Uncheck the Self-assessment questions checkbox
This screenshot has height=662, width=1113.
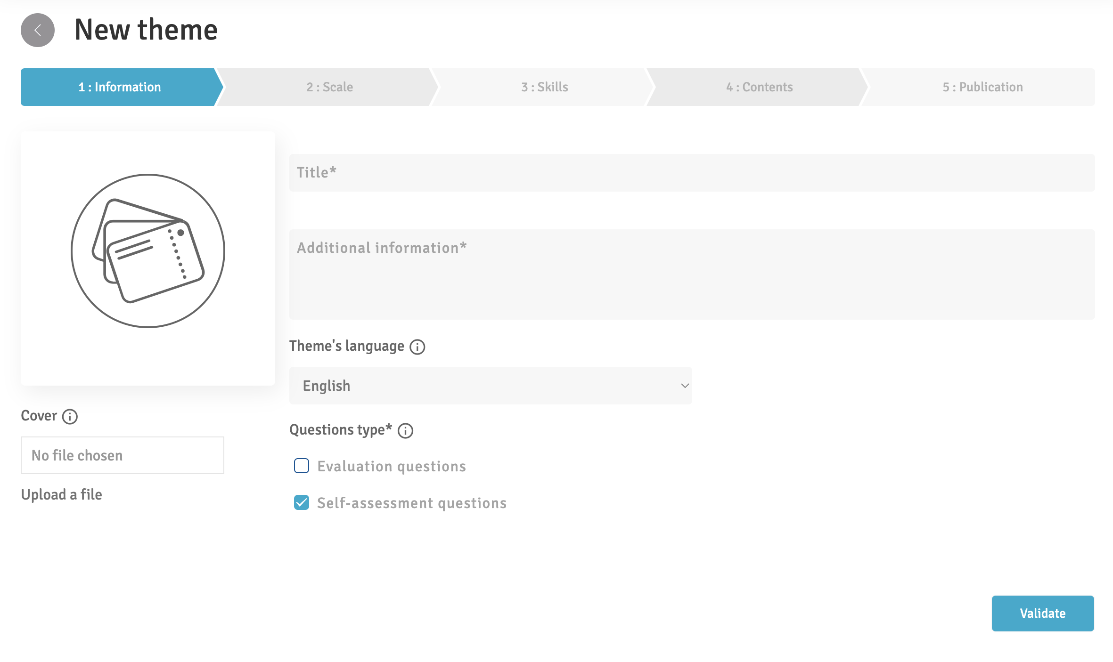click(302, 502)
